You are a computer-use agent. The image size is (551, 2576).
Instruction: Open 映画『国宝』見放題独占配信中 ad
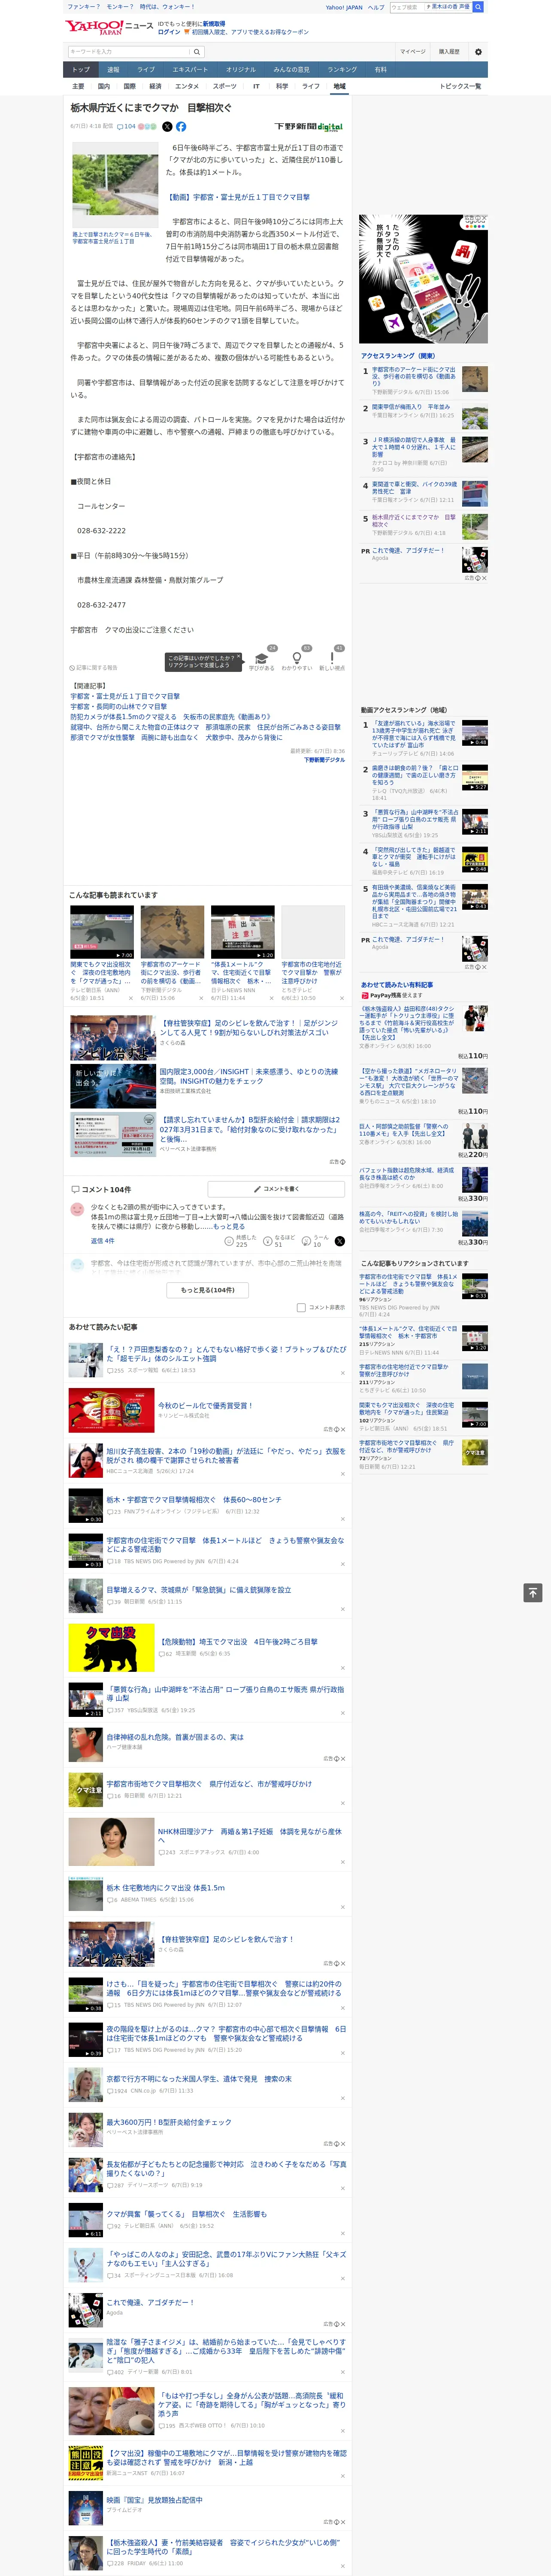click(x=154, y=2499)
